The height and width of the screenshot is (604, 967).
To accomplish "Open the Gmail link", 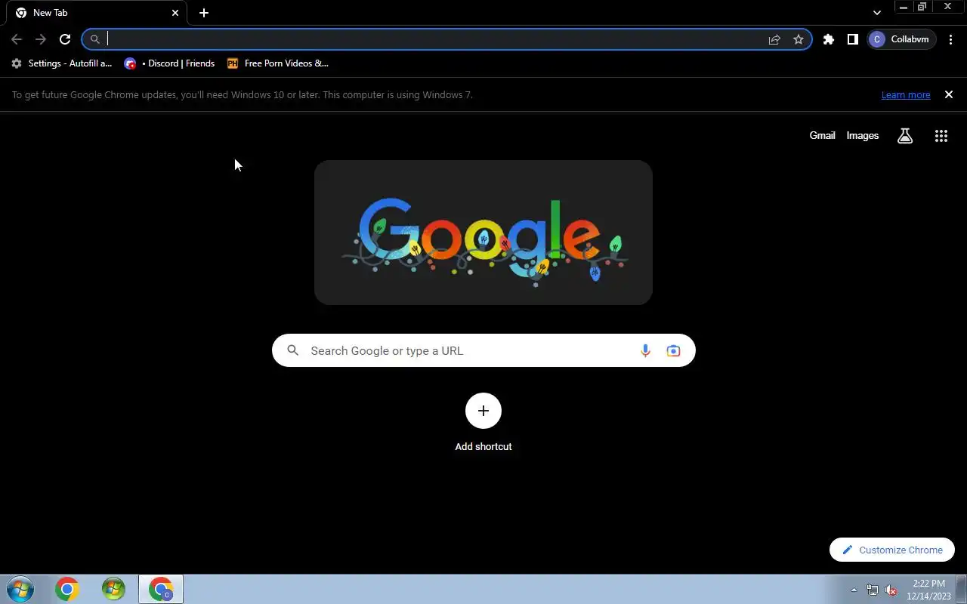I will [x=822, y=136].
